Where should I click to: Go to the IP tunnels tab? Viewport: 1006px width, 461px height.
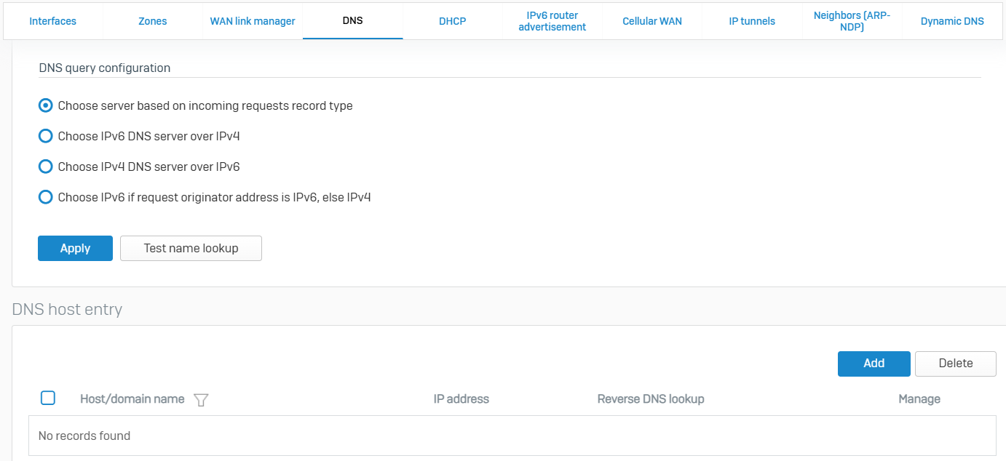pos(752,21)
